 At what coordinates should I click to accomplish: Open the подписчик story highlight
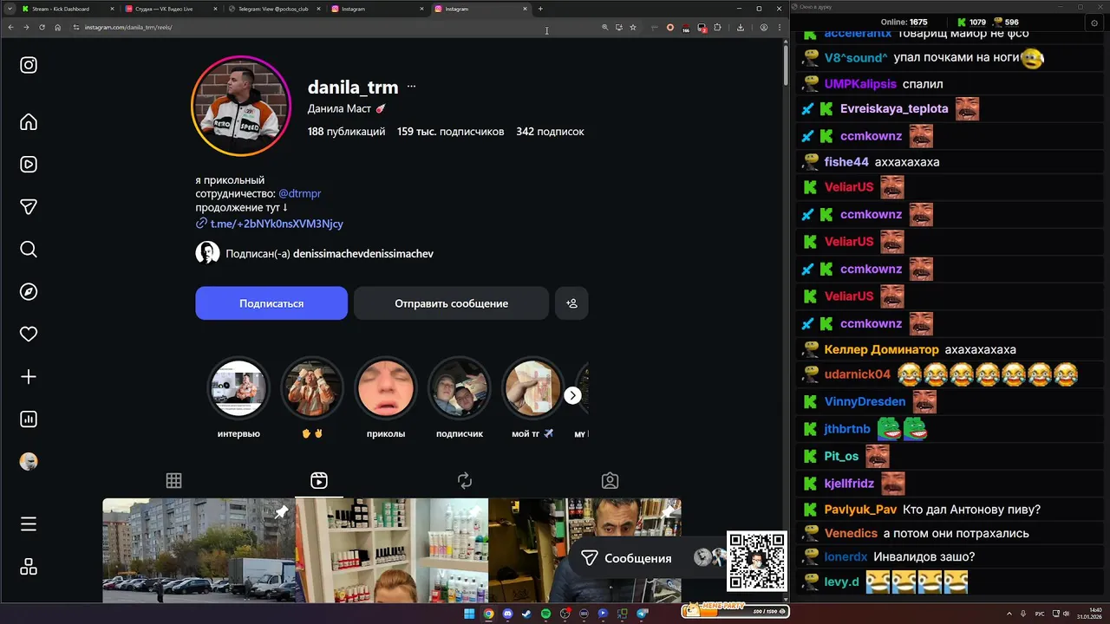(460, 387)
